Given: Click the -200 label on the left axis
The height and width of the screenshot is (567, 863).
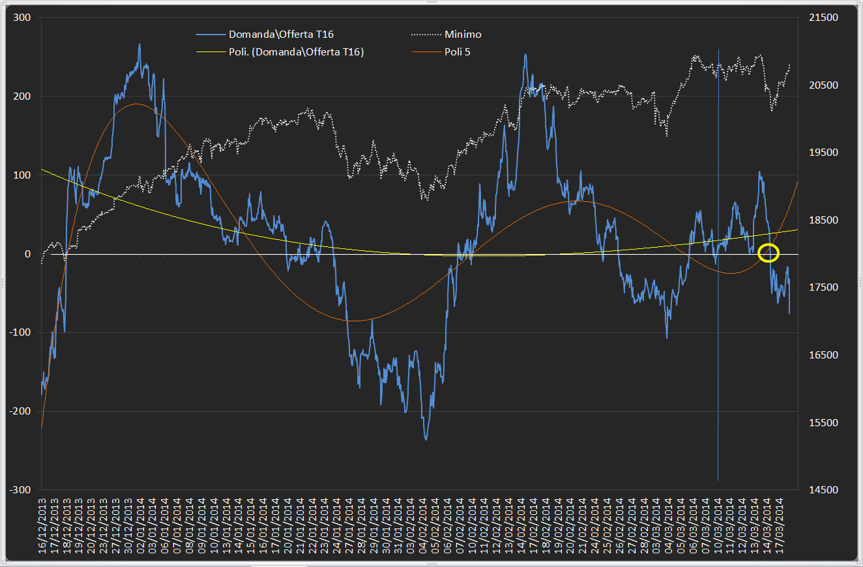Looking at the screenshot, I should (x=21, y=411).
